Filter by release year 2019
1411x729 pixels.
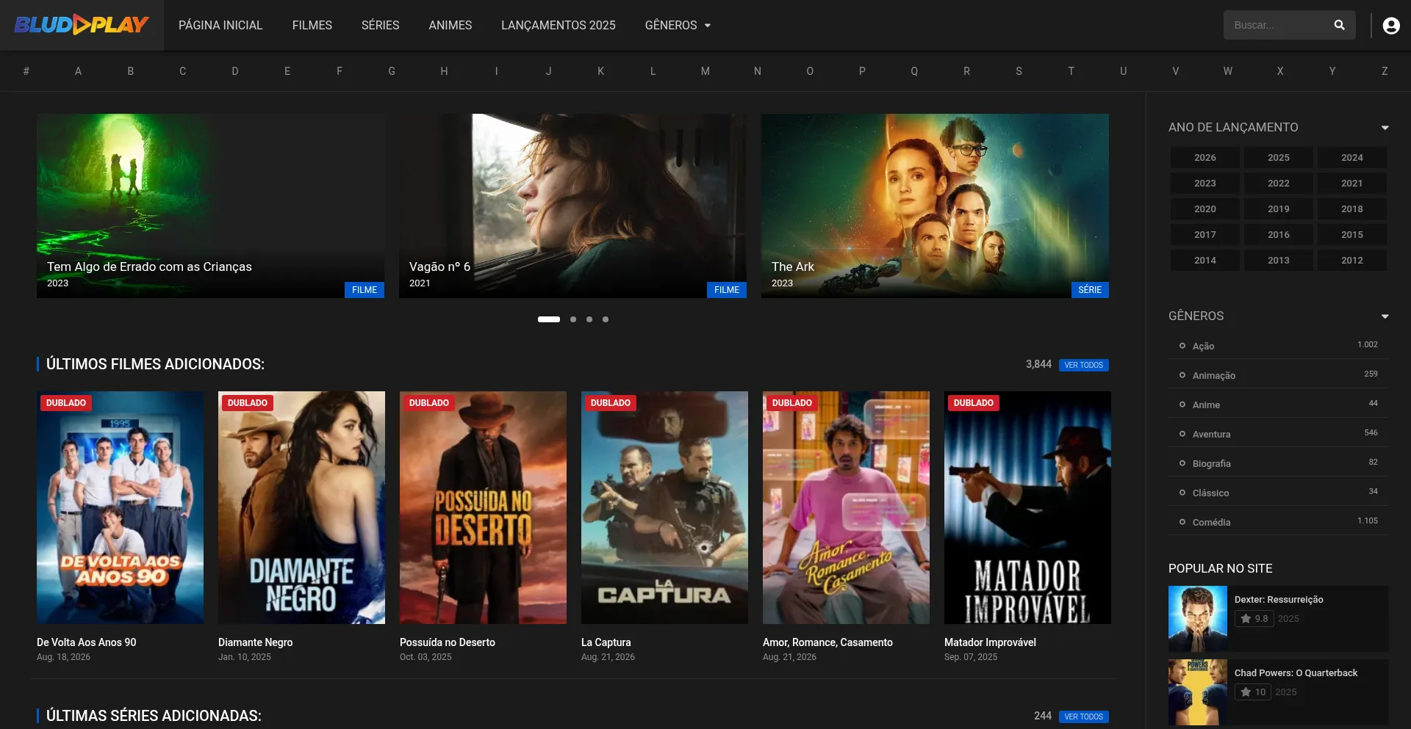[x=1279, y=209]
